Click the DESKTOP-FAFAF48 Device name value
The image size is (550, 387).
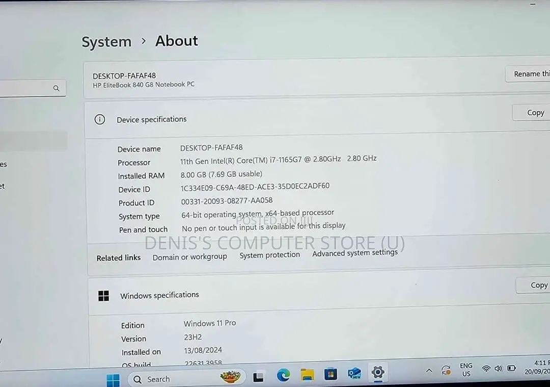211,147
